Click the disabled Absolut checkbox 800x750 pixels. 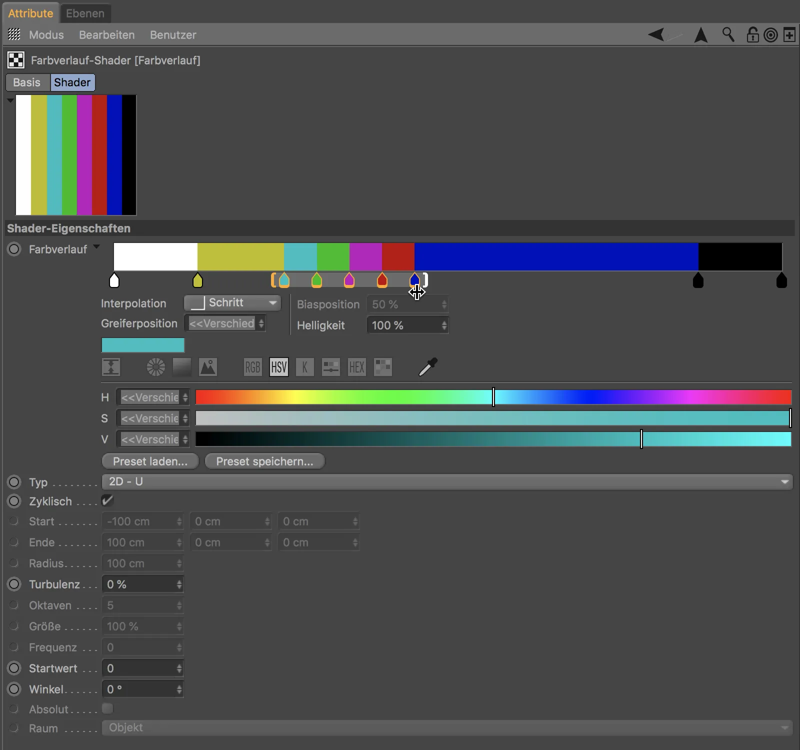point(107,708)
